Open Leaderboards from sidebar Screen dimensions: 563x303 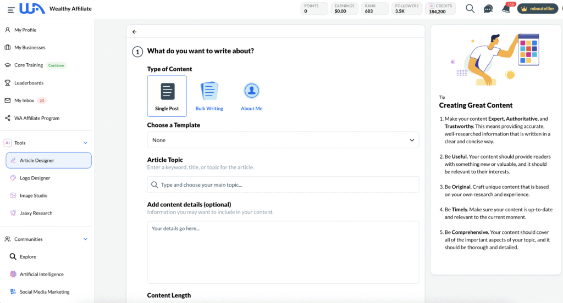(29, 83)
